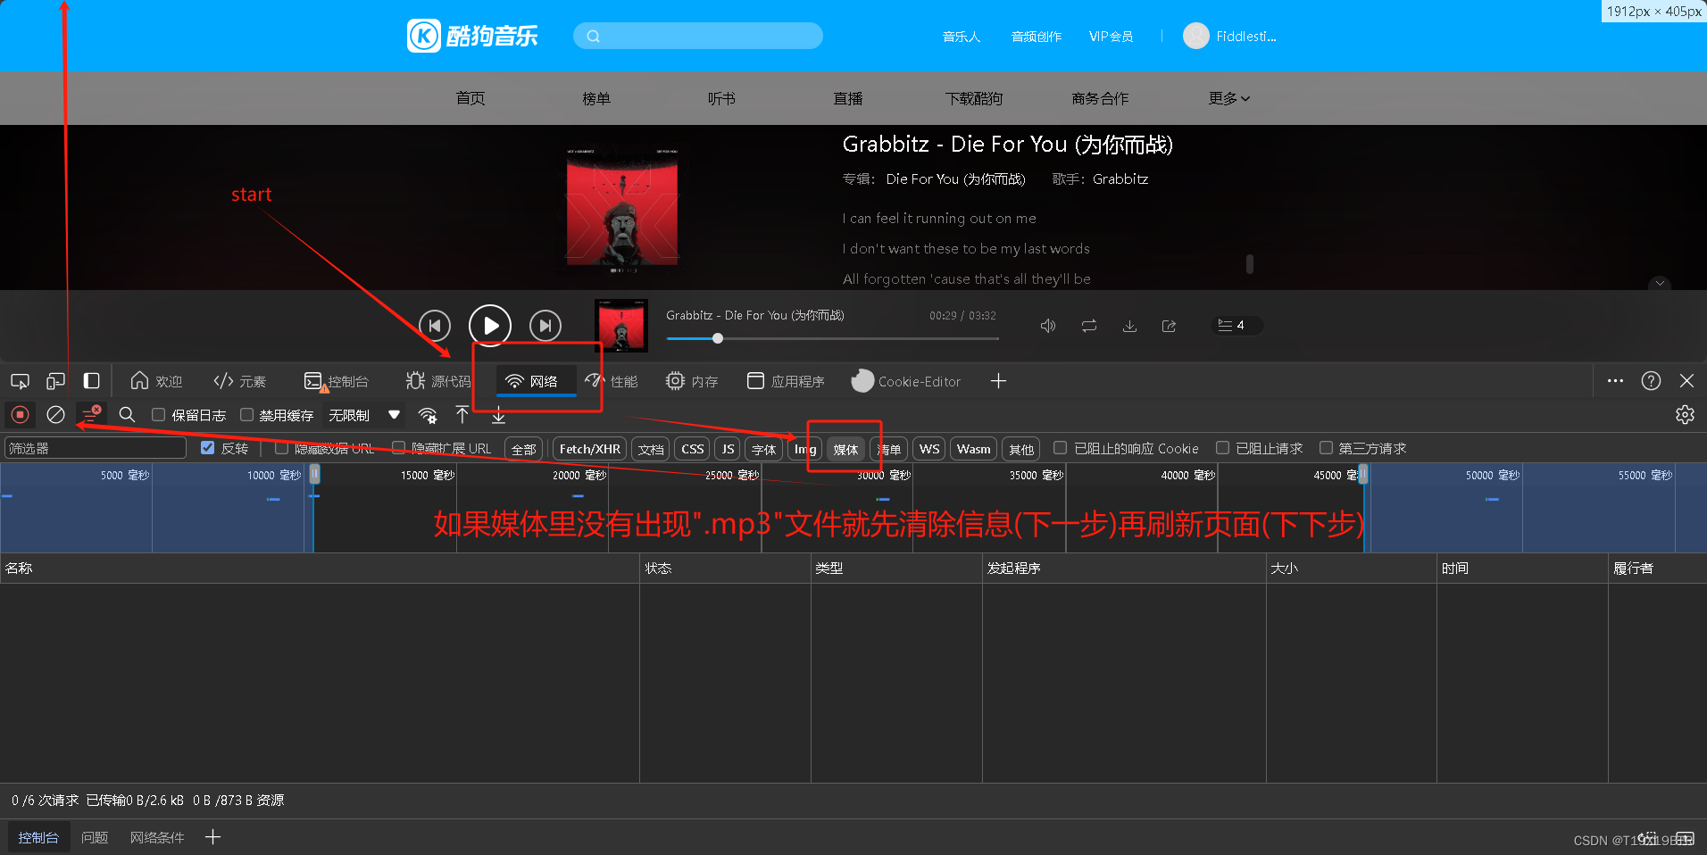
Task: Add a new drawer tab at bottom
Action: 212,837
